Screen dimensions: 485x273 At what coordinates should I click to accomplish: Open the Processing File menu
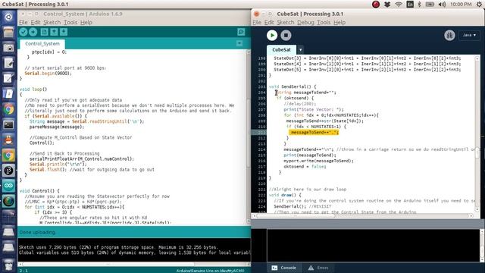(x=257, y=22)
